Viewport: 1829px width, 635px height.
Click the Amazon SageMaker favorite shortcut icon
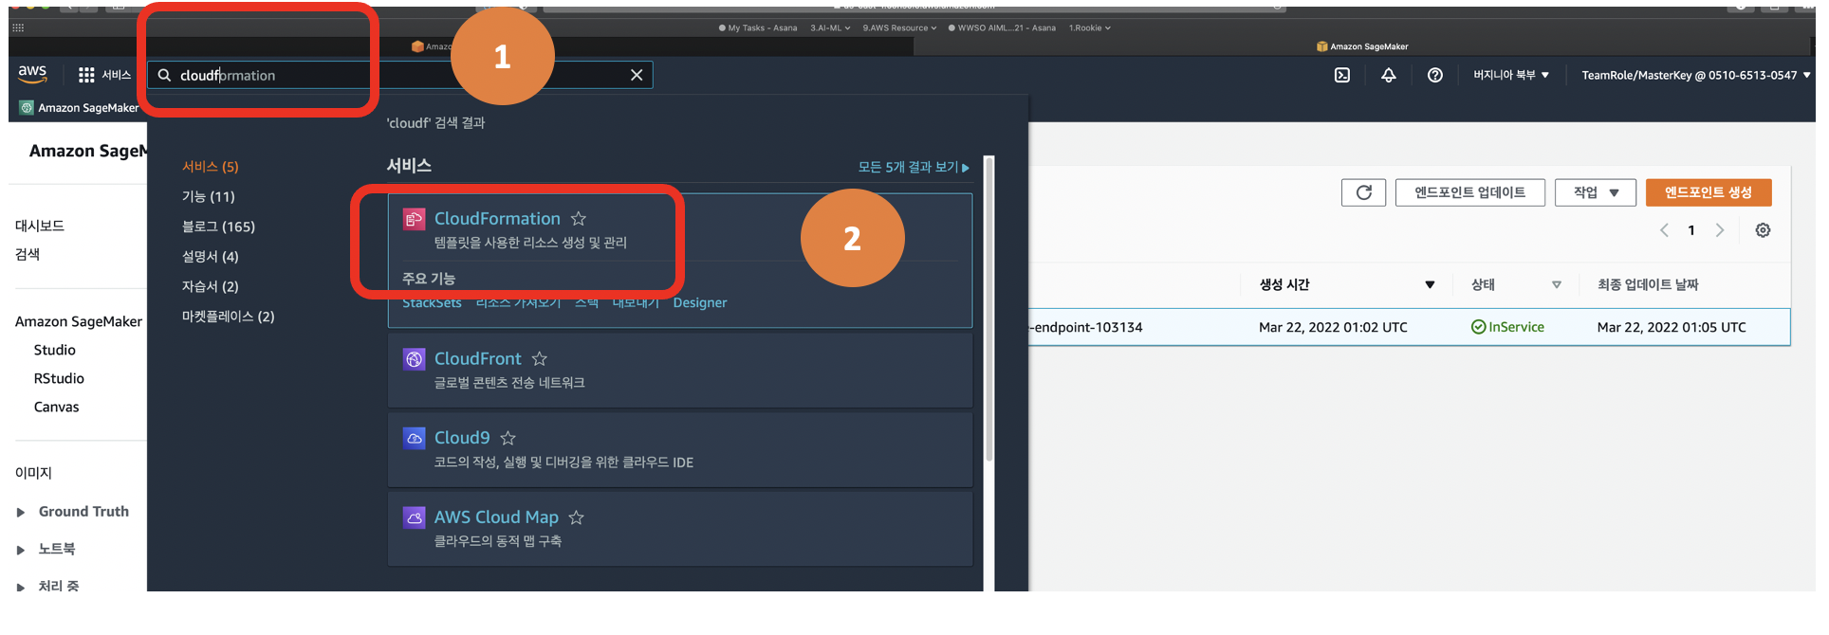(x=27, y=108)
